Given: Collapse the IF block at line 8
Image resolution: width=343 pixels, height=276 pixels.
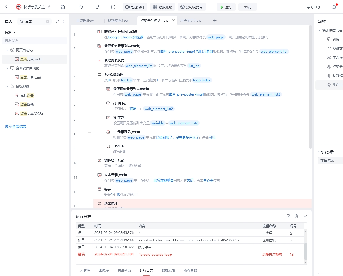Looking at the screenshot, I should (x=89, y=134).
